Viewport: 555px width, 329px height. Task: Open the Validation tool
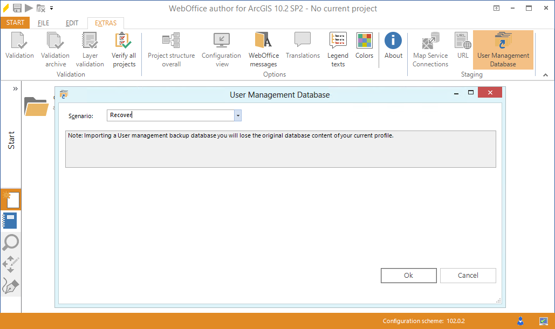click(x=19, y=47)
